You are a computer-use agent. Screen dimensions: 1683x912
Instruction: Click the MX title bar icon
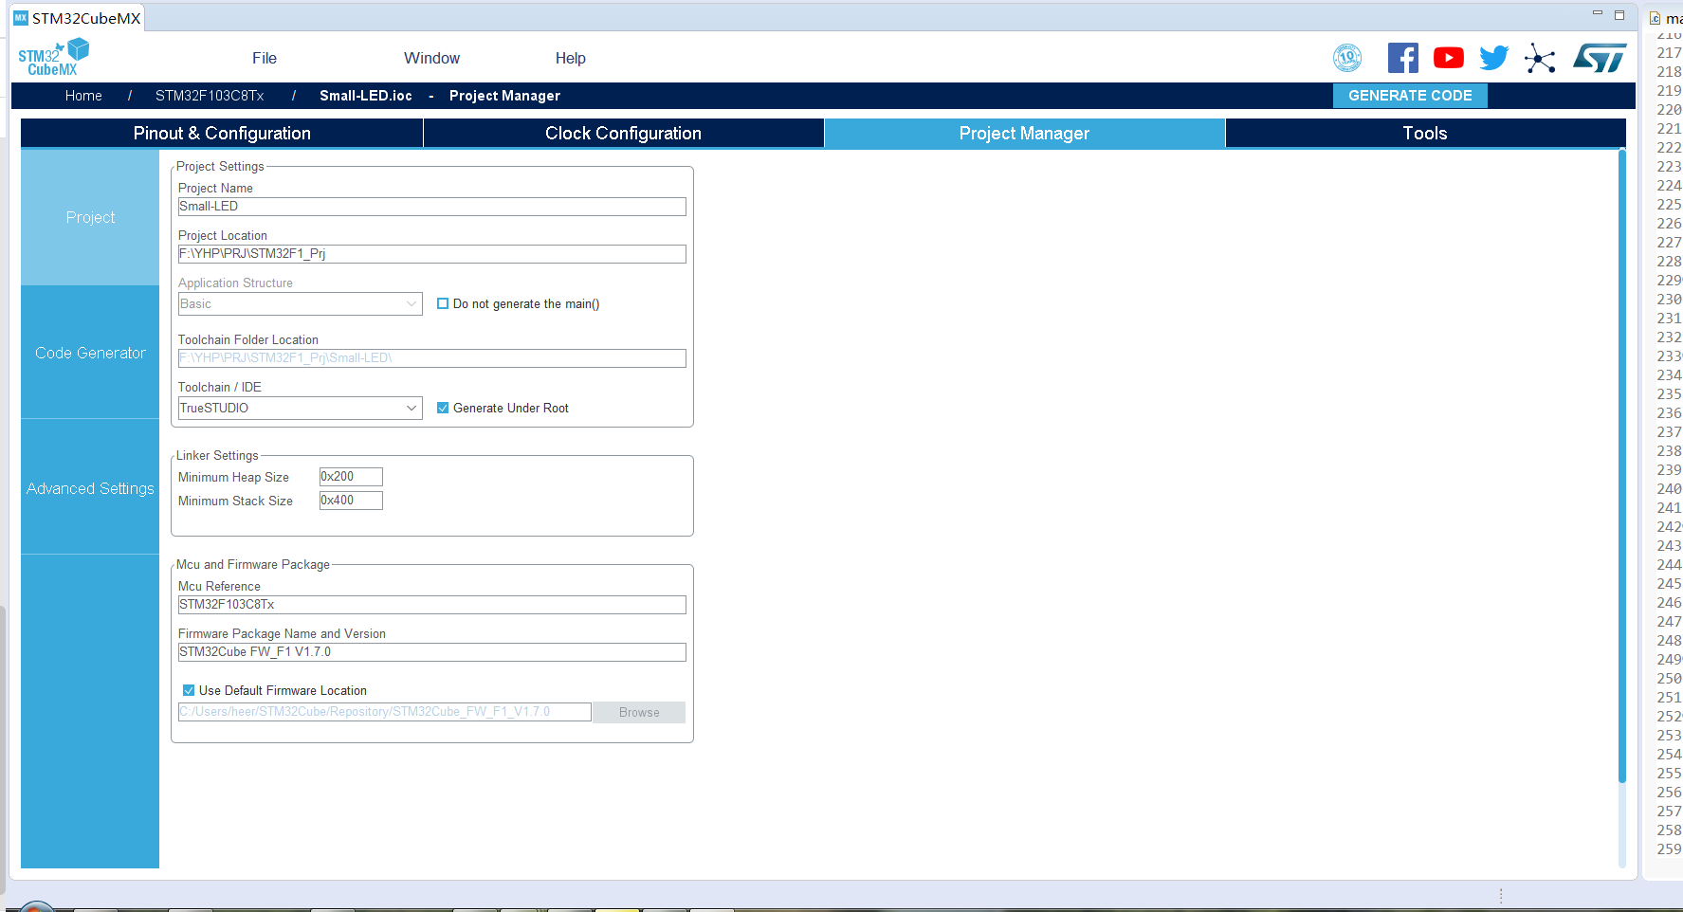click(x=20, y=18)
